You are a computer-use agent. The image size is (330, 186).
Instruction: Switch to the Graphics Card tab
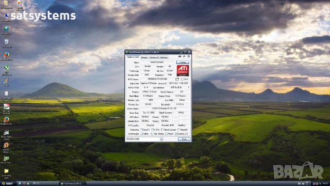(133, 57)
